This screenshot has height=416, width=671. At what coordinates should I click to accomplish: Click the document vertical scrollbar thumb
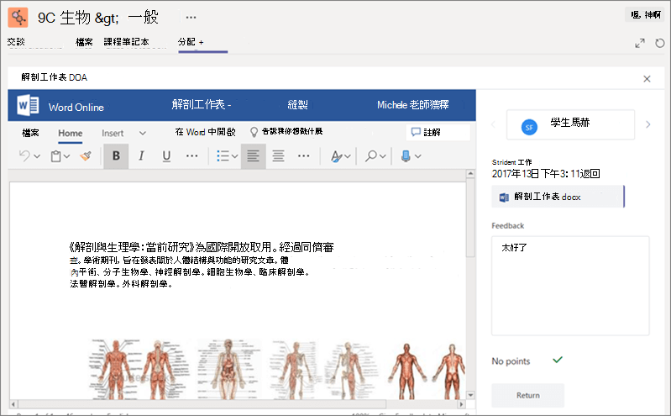tap(470, 218)
